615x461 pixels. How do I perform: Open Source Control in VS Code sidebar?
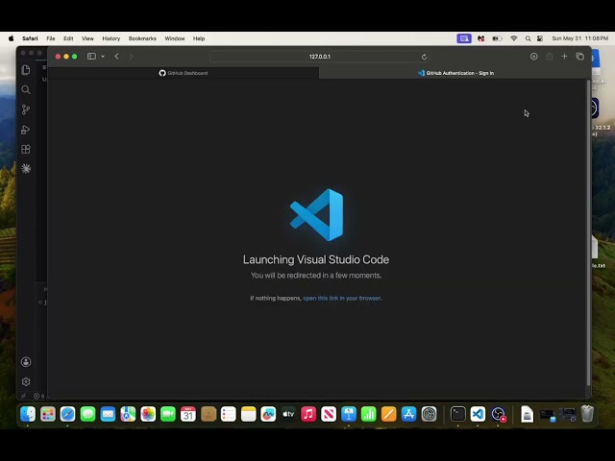coord(26,109)
